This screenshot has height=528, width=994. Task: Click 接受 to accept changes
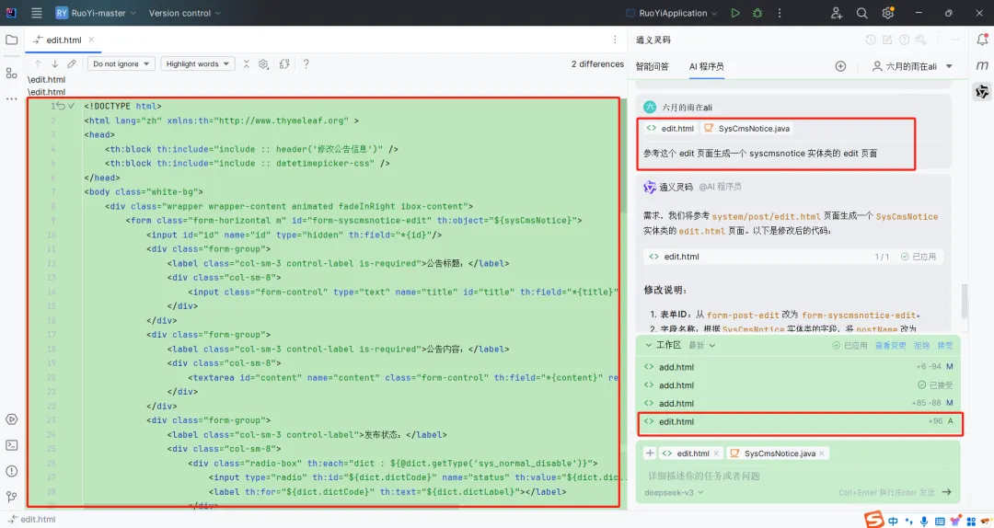(x=945, y=346)
